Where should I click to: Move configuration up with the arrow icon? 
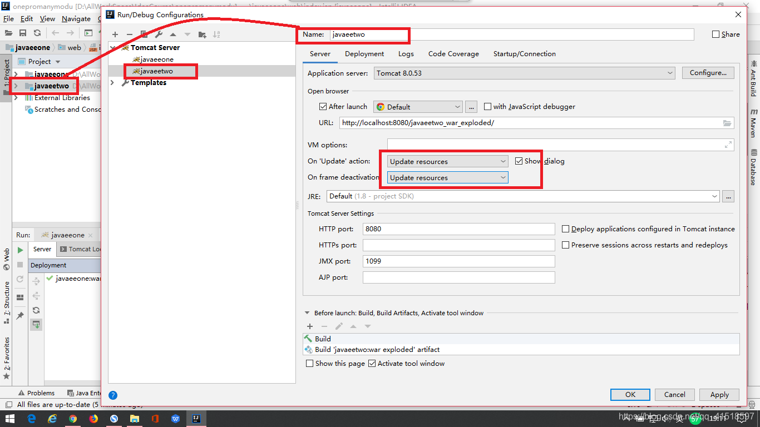pyautogui.click(x=173, y=34)
